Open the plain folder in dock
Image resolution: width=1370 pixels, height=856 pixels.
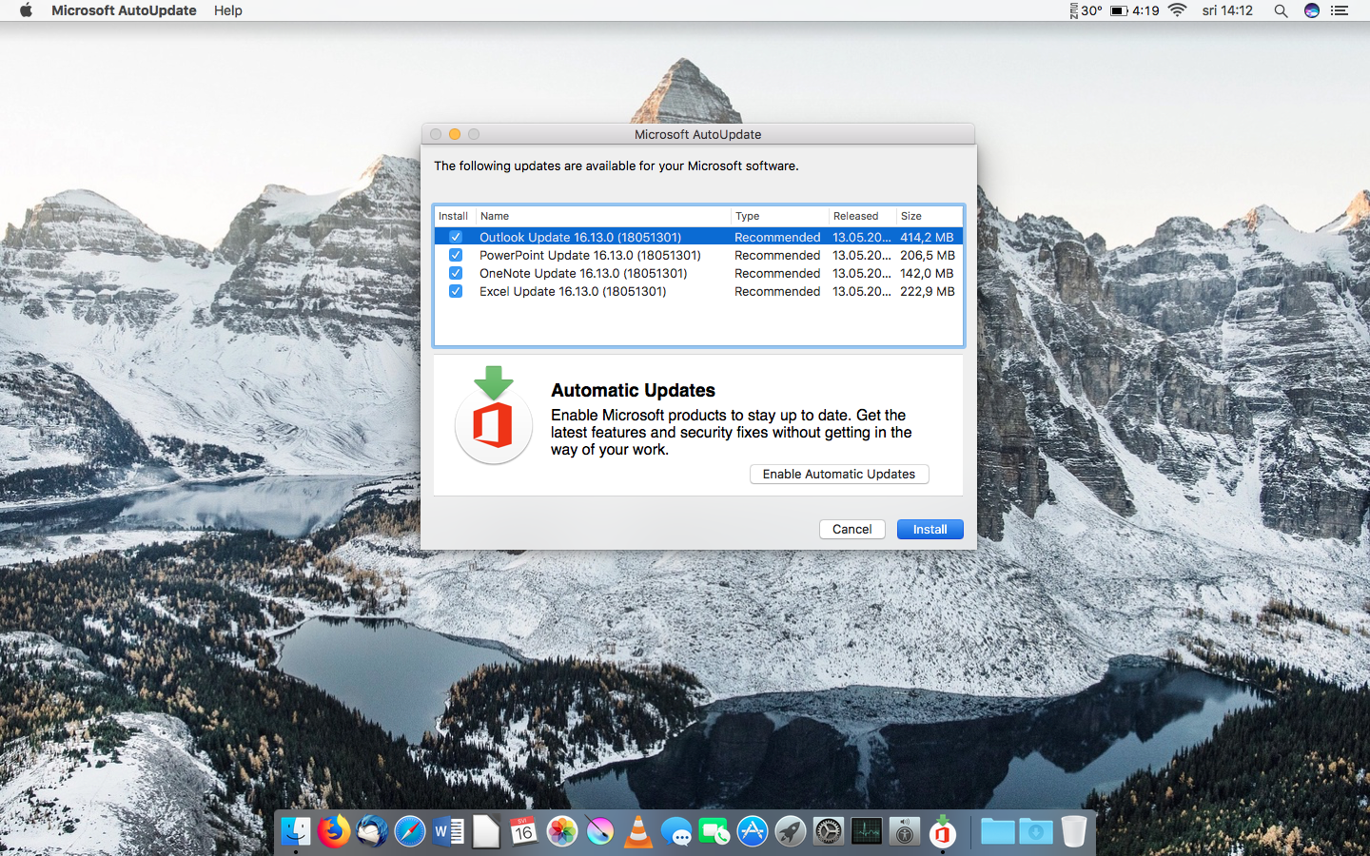[x=998, y=832]
